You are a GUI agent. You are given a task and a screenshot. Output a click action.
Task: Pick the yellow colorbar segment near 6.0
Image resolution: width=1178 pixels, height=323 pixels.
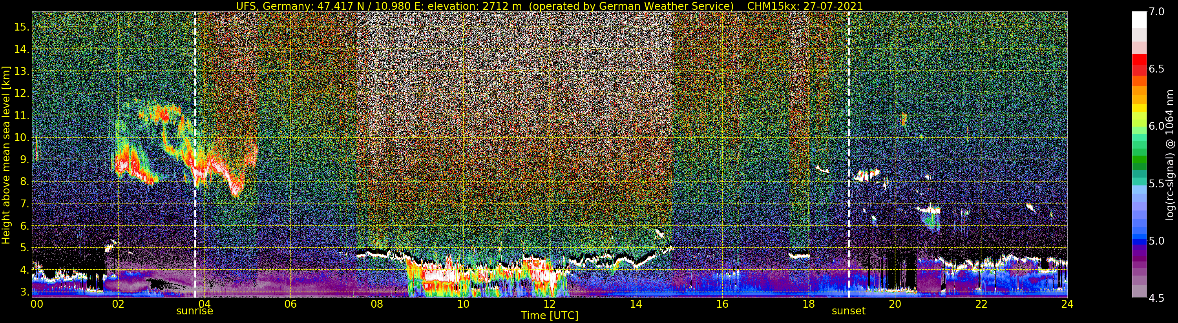coord(1139,109)
